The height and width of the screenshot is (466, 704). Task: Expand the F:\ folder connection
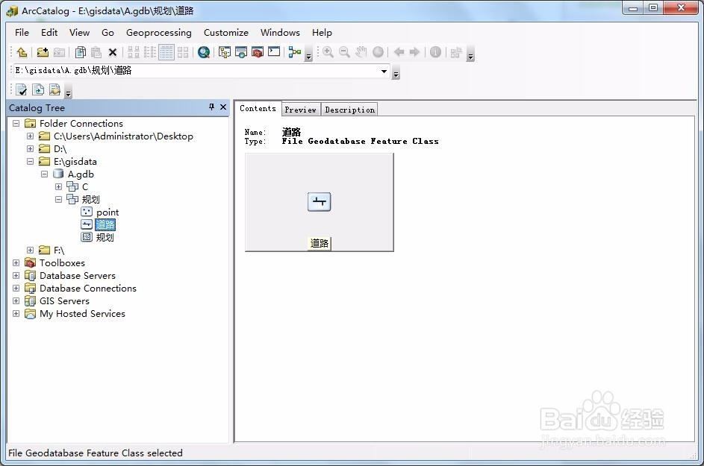30,251
